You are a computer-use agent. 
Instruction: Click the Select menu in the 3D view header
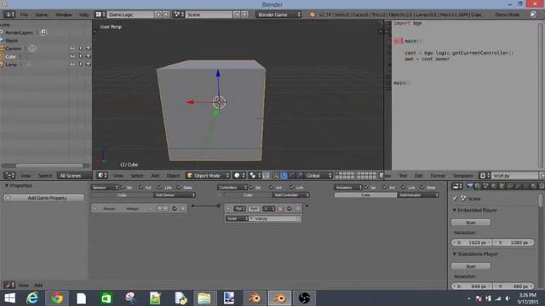tap(137, 176)
